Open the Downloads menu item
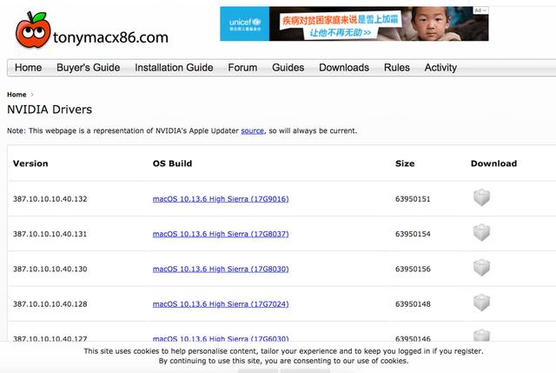This screenshot has height=373, width=556. 344,68
